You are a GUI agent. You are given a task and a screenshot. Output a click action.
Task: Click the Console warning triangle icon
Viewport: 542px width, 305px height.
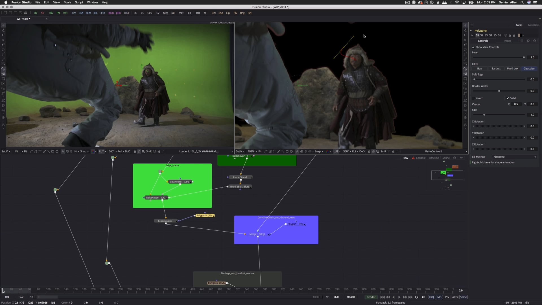(413, 158)
